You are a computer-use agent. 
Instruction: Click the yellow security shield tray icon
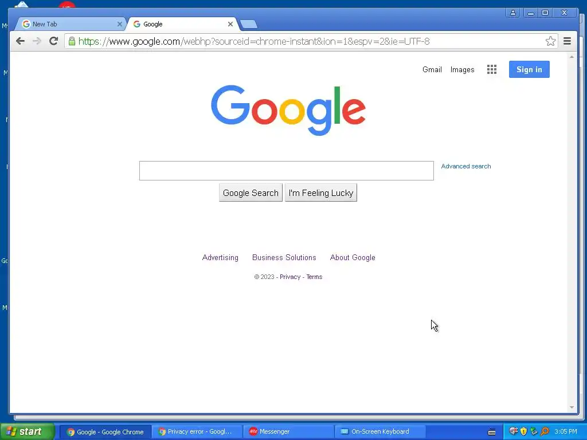point(524,431)
